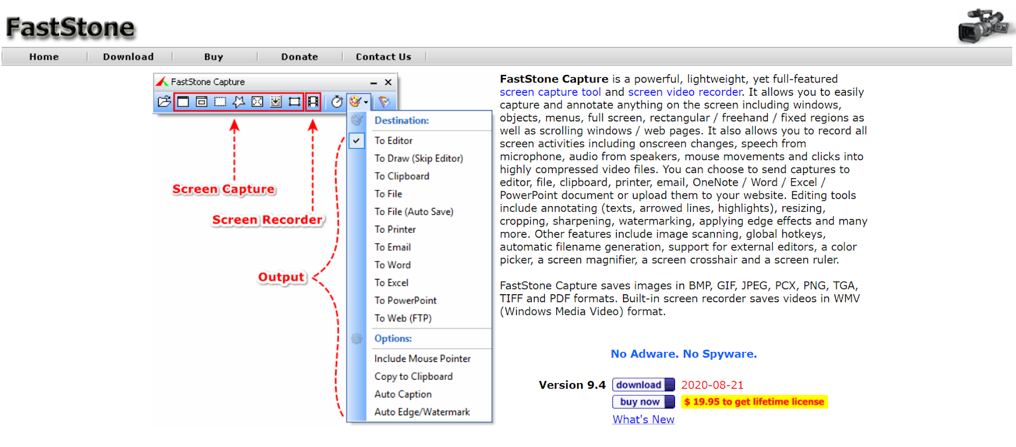Start the Screen Recorder filmstrip icon
Screen dimensions: 1016x447
tap(313, 101)
